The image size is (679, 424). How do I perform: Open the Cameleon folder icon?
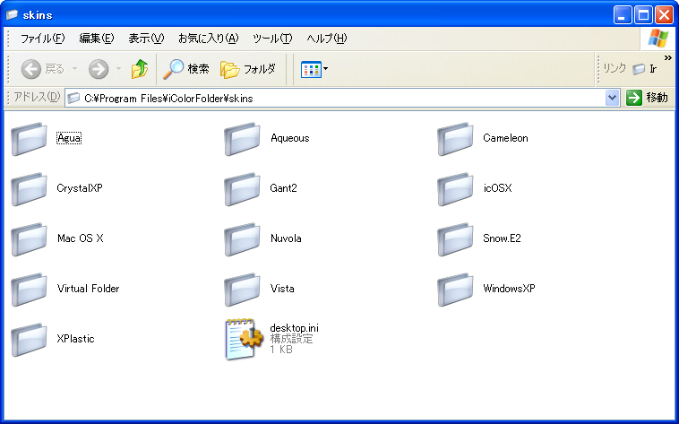click(x=455, y=139)
